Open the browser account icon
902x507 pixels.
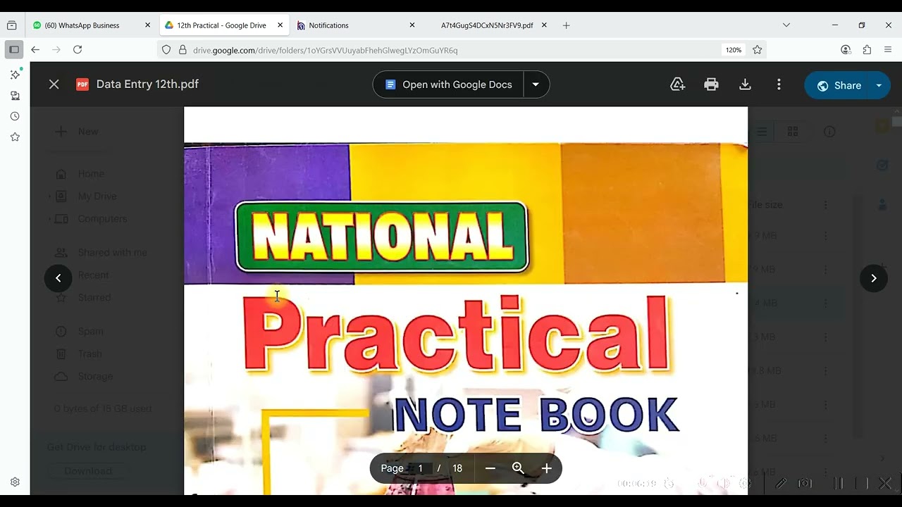[846, 50]
